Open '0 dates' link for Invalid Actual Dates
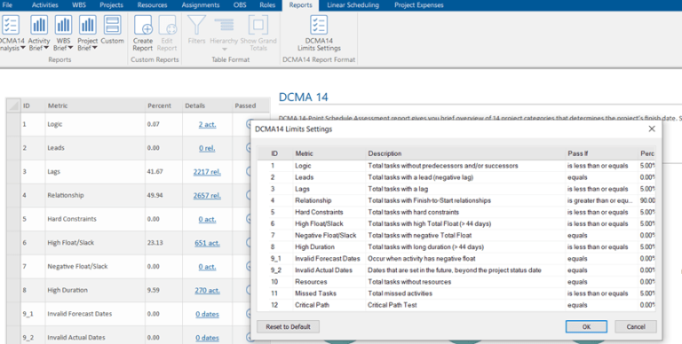Viewport: 682px width, 344px height. (x=207, y=338)
